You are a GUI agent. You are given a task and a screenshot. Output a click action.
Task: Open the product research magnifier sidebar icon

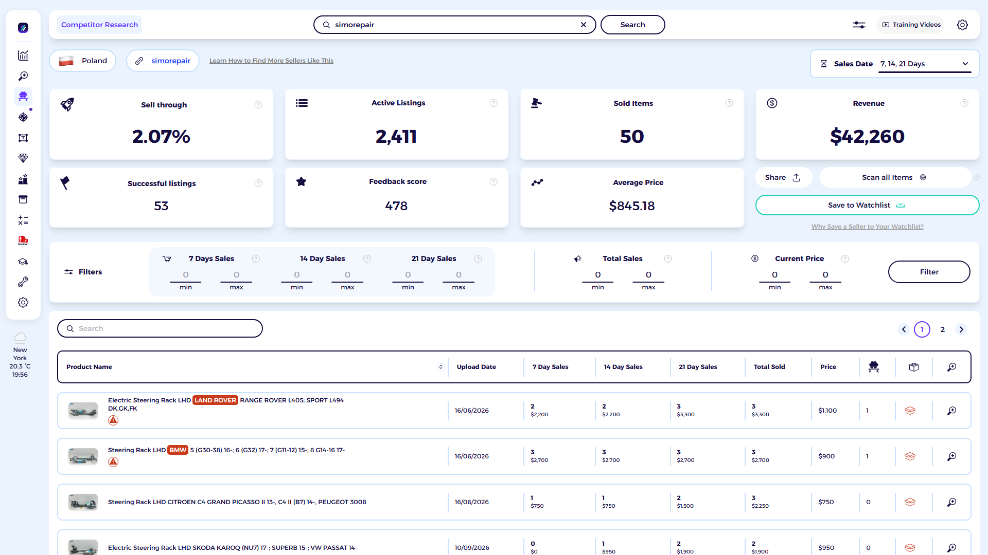click(23, 76)
